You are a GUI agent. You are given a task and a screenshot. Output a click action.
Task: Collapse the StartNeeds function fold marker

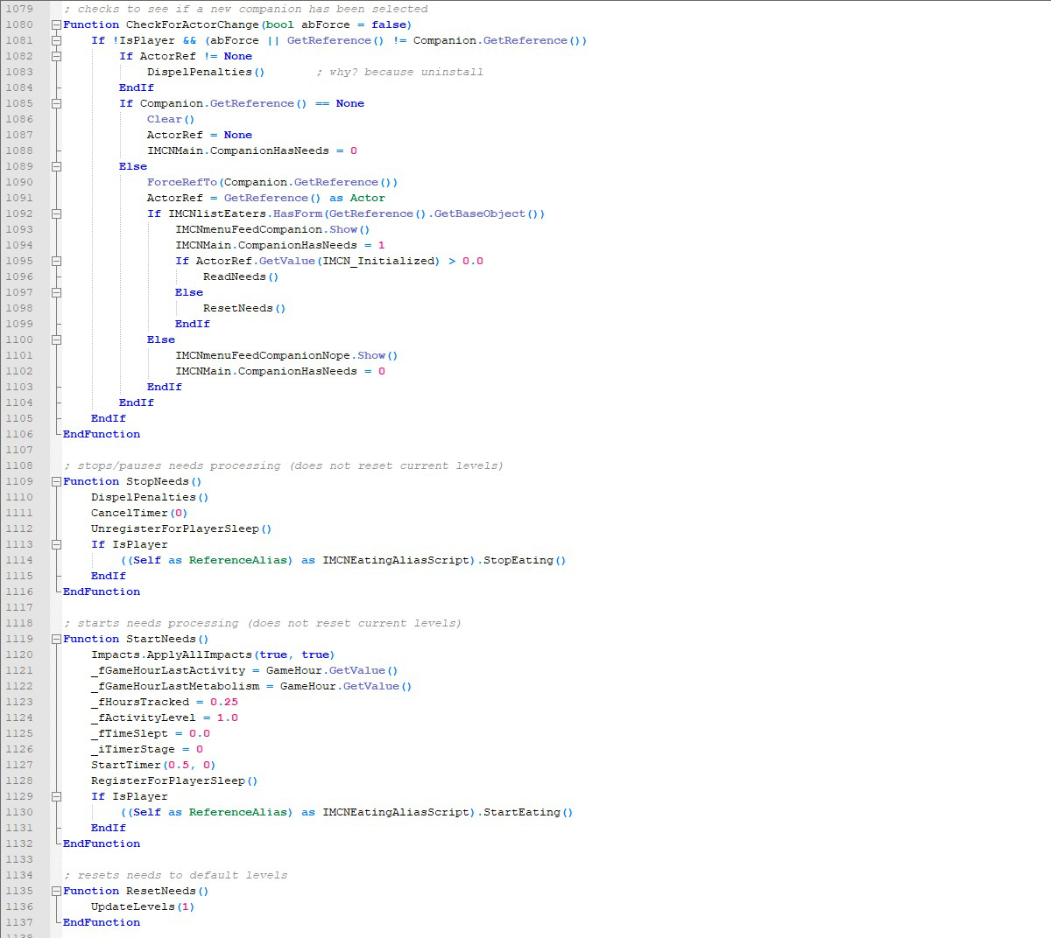point(56,639)
